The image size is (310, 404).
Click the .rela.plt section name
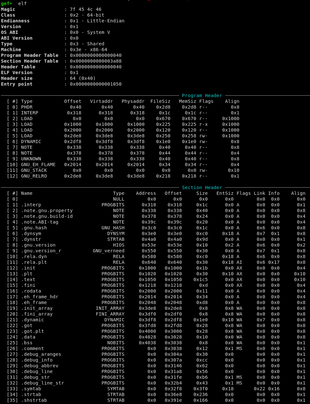coord(34,262)
